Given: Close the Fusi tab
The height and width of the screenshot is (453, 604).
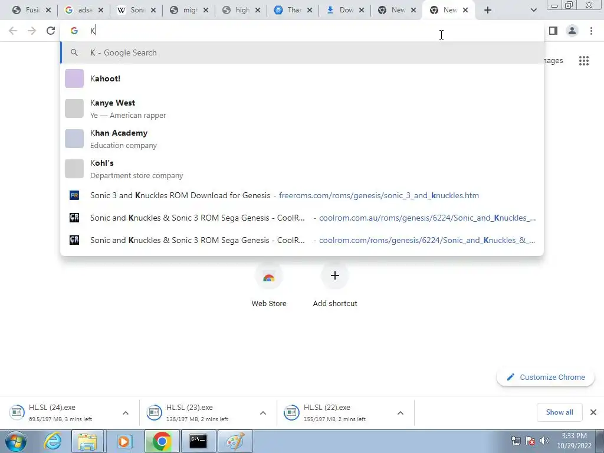Looking at the screenshot, I should coord(48,10).
